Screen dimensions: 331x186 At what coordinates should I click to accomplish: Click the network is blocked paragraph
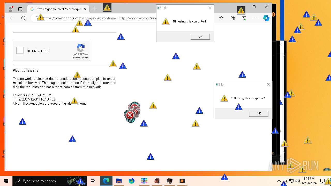pos(64,83)
